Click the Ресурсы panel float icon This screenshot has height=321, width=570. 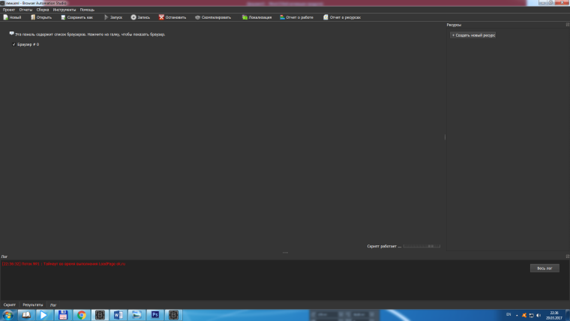point(567,25)
